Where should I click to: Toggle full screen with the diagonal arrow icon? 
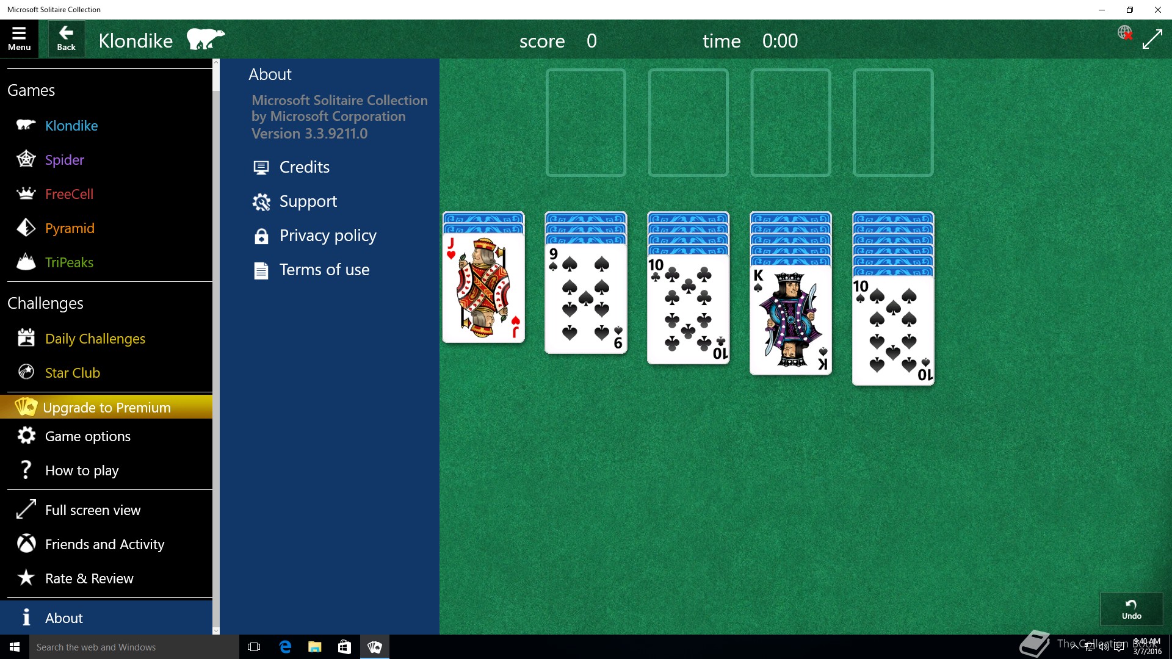1152,39
